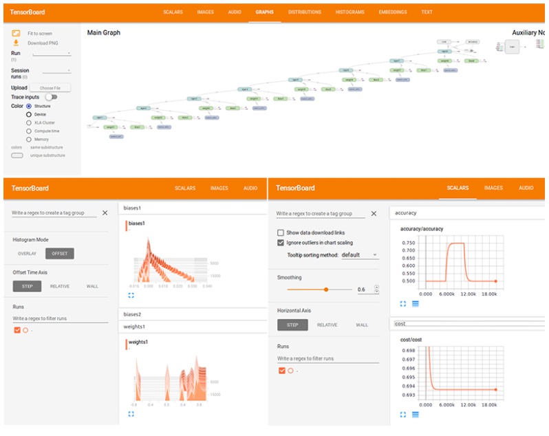This screenshot has width=549, height=436.
Task: Click the Fit to screen icon
Action: [16, 33]
